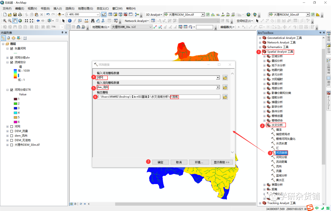Select the Identify tool icon
Screen dimensions: 331x211
point(70,20)
